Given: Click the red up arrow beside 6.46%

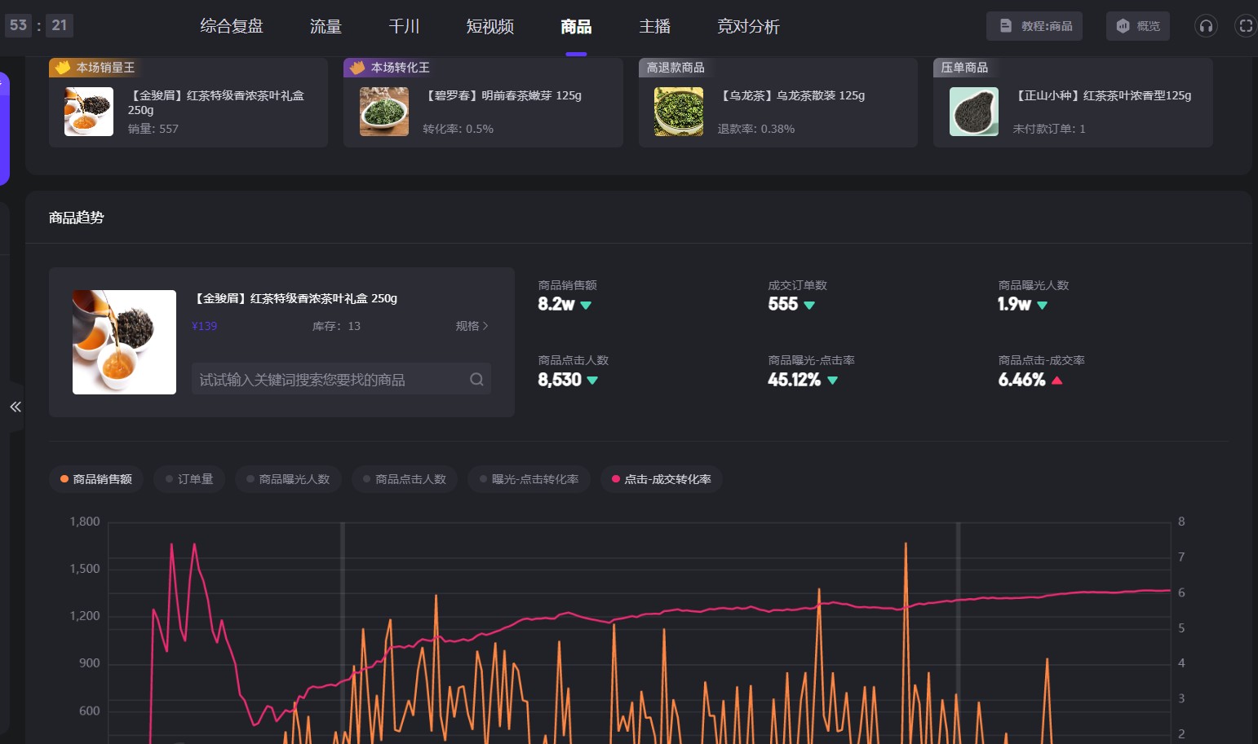Looking at the screenshot, I should point(1057,381).
